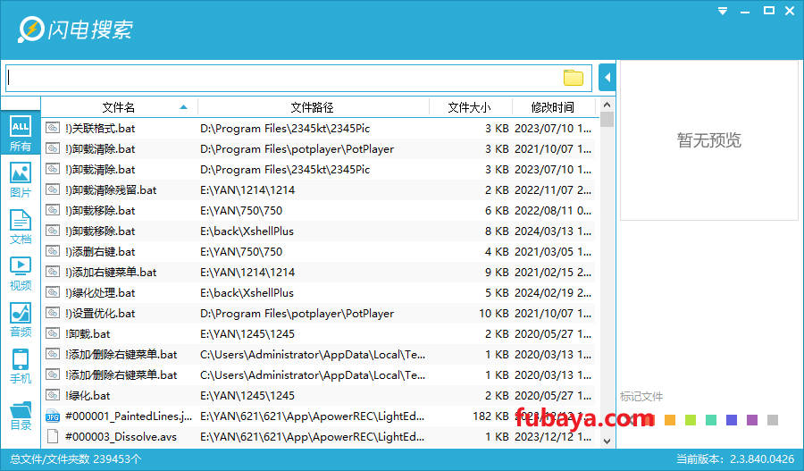Image resolution: width=804 pixels, height=471 pixels.
Task: Sort by the 文件名 column header
Action: pos(119,107)
